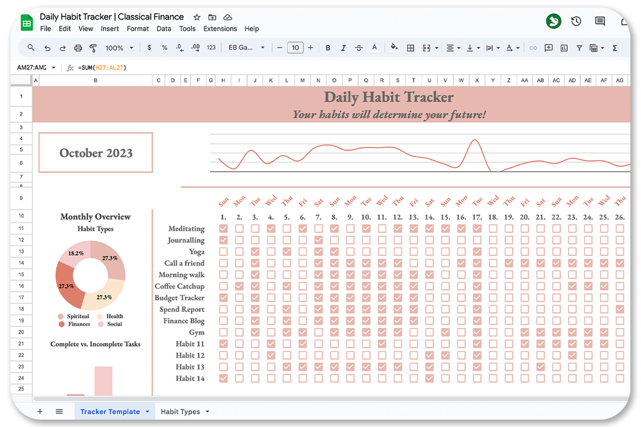Open the zoom level dropdown
The image size is (641, 427).
[118, 48]
